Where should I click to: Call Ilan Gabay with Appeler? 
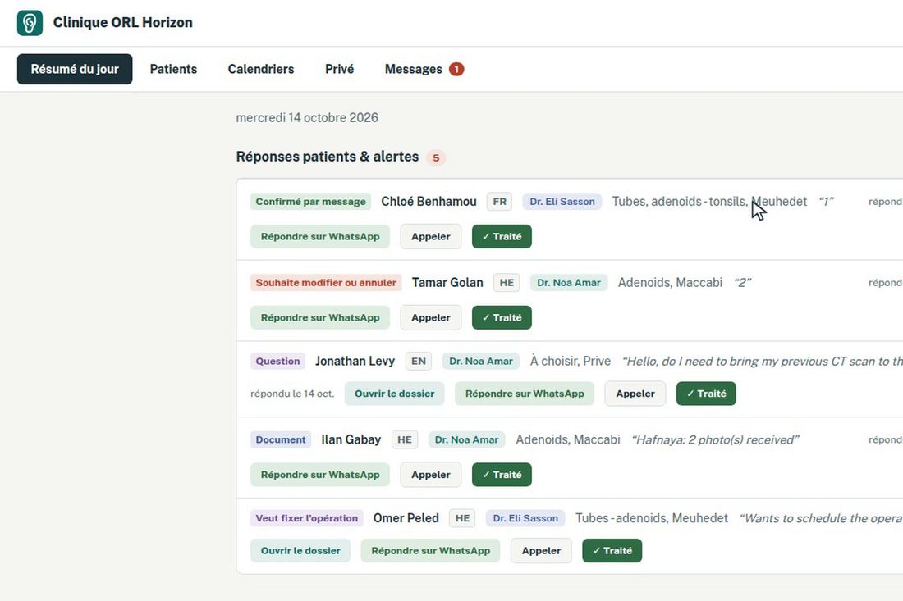pos(431,475)
